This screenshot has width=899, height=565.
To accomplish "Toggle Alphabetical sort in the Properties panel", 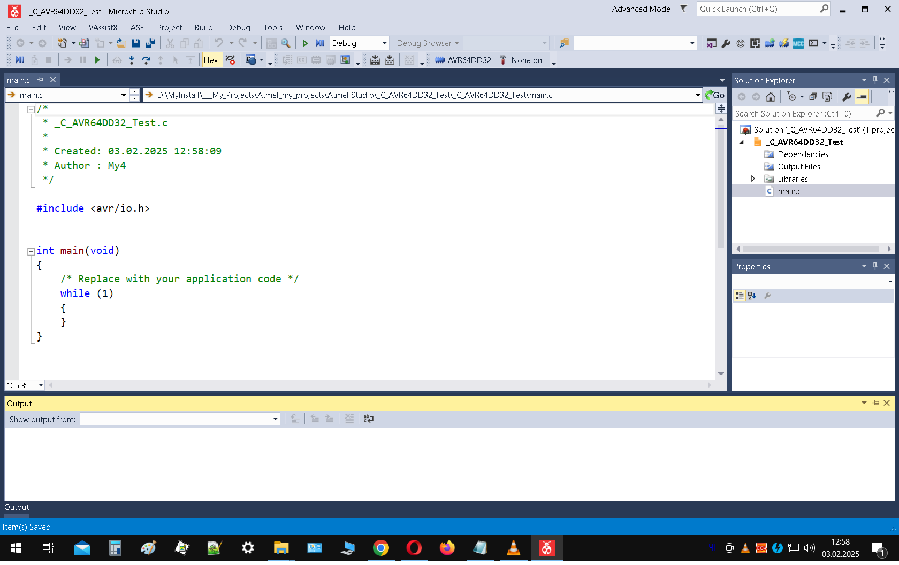I will 752,296.
